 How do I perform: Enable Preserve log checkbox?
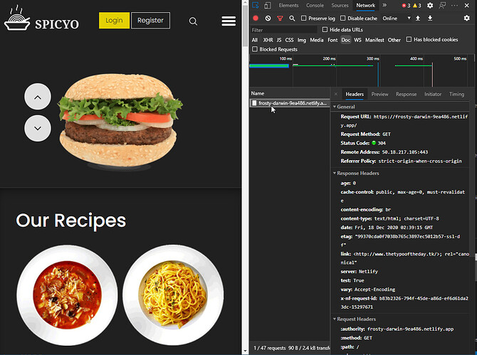303,18
